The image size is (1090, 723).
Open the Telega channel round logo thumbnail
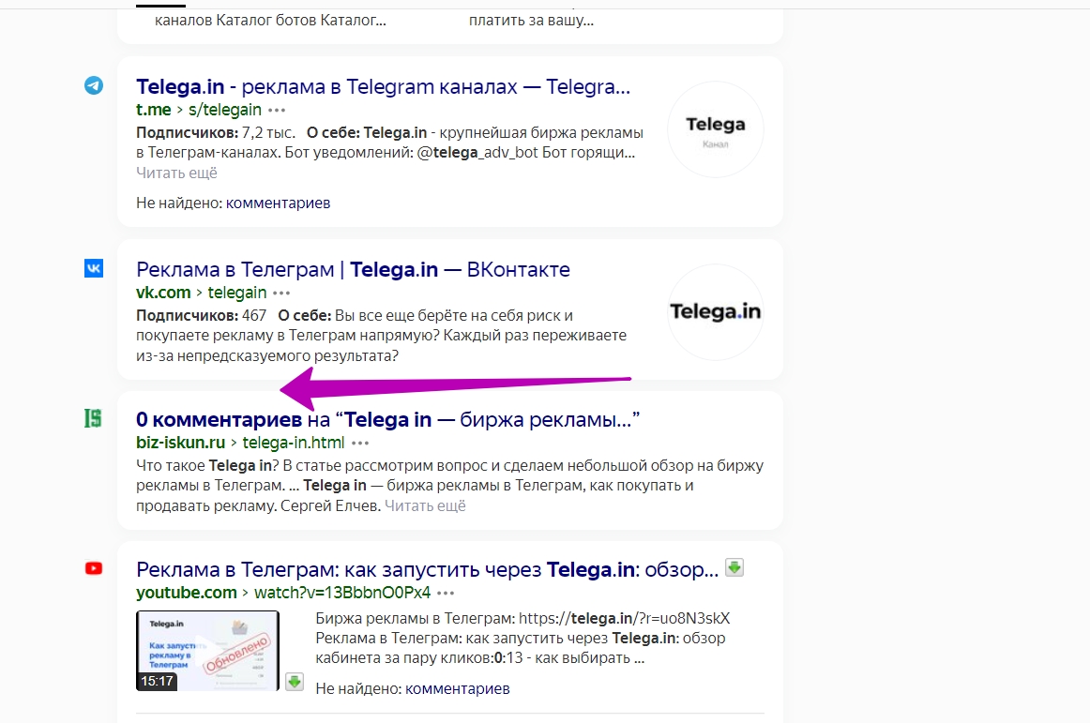point(716,129)
